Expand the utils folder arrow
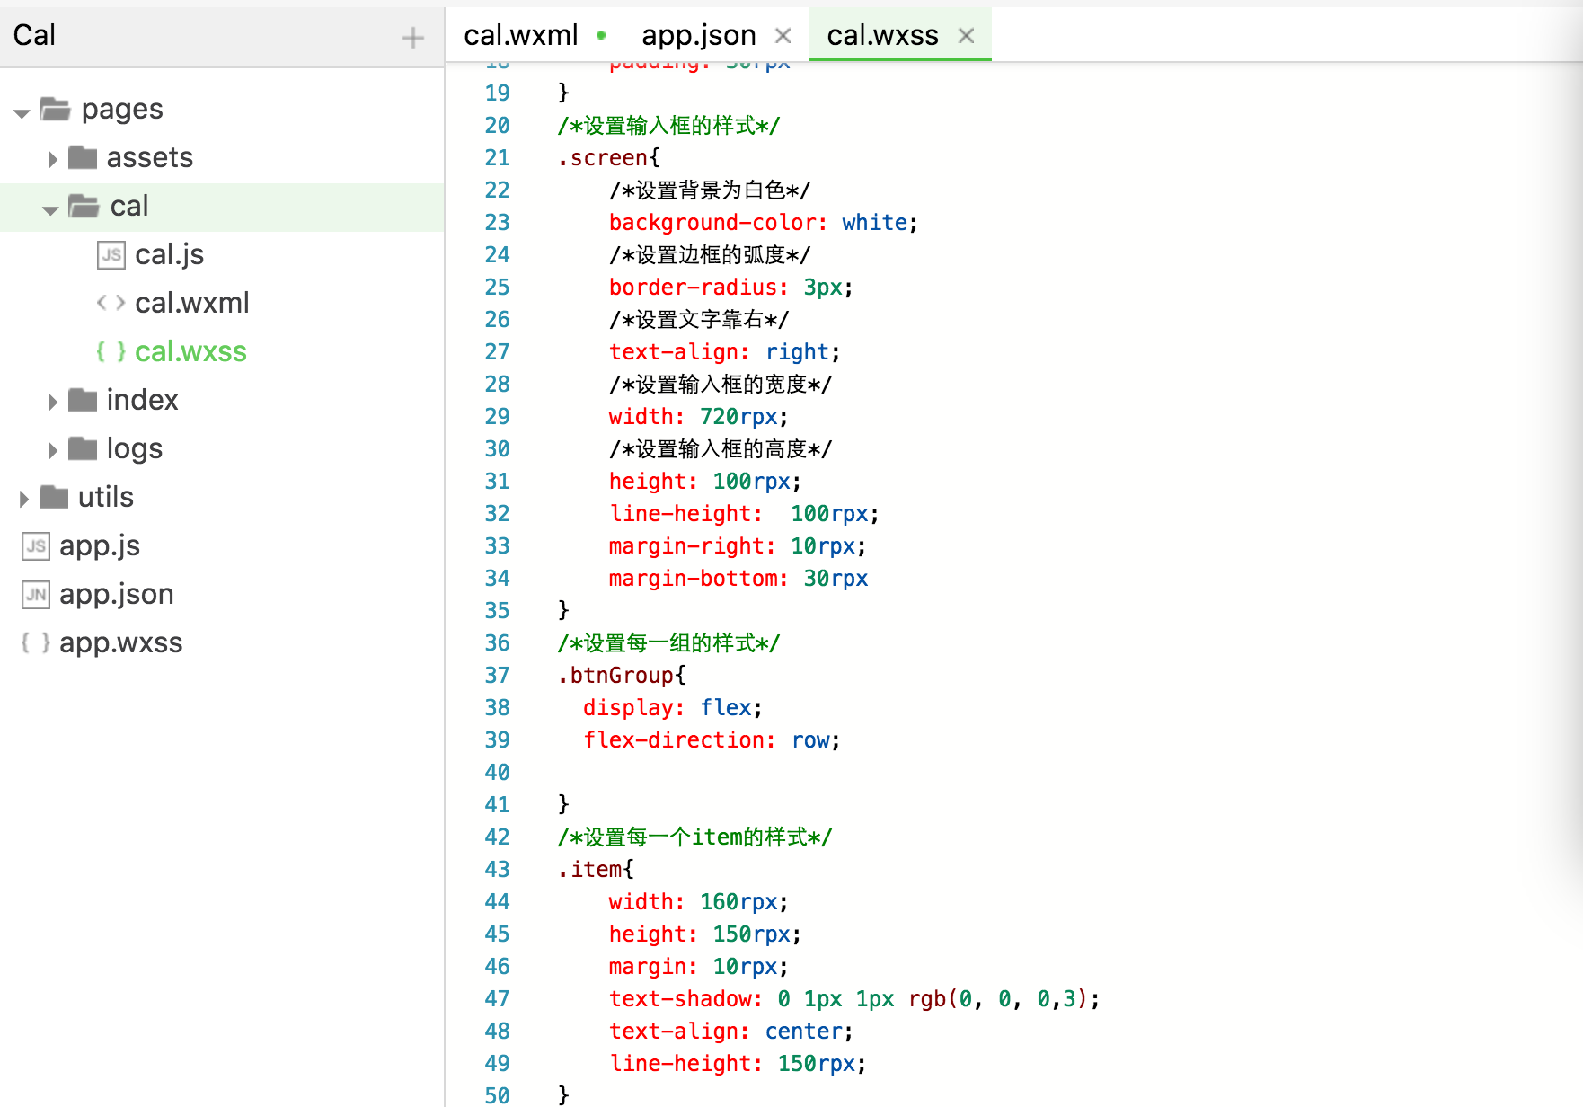This screenshot has width=1583, height=1107. pyautogui.click(x=24, y=499)
